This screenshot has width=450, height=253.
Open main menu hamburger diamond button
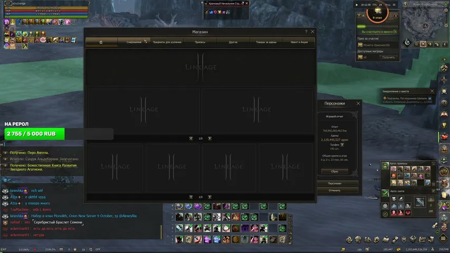point(443,238)
